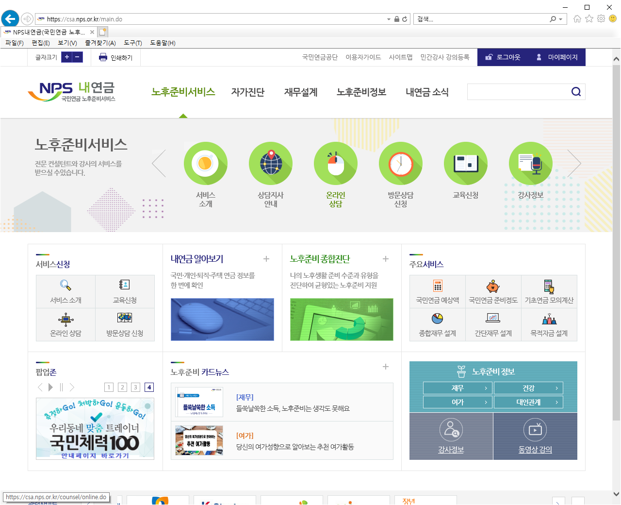Go to previous carousel item with left arrow

(x=159, y=163)
